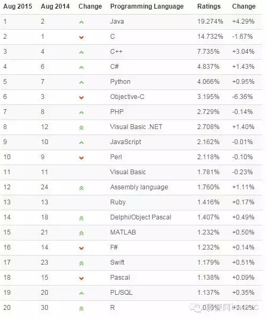Click the Programming Language column header
Screen dimensions: 273x319
[x=147, y=6]
